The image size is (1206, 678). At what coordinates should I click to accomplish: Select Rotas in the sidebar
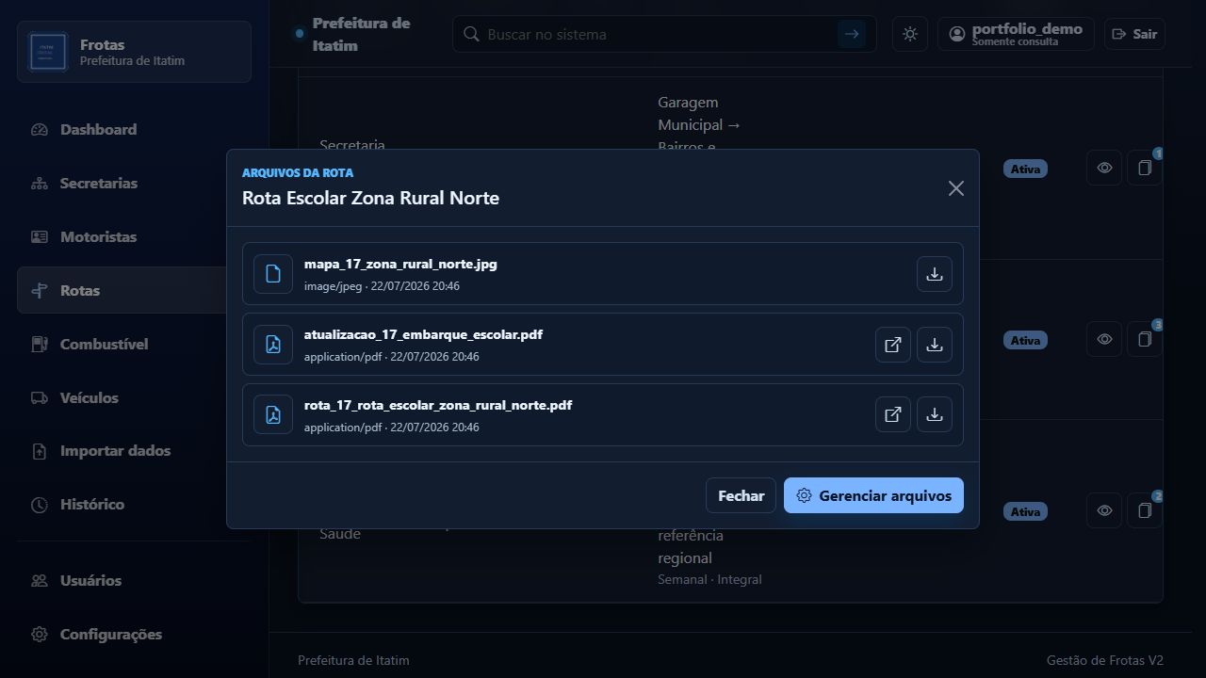[134, 291]
